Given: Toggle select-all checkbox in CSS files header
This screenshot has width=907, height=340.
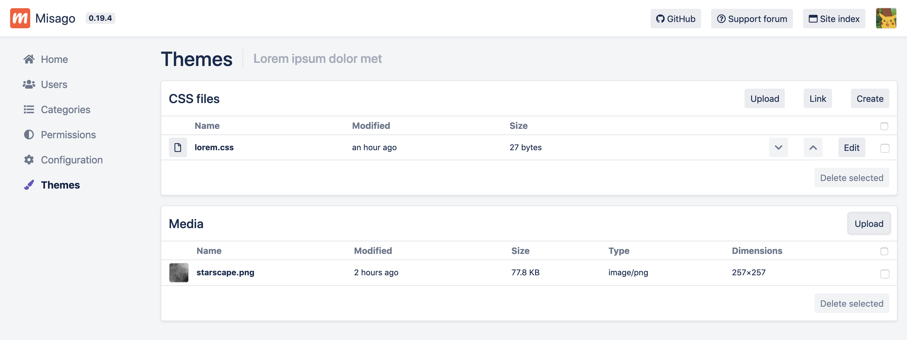Looking at the screenshot, I should [x=884, y=126].
